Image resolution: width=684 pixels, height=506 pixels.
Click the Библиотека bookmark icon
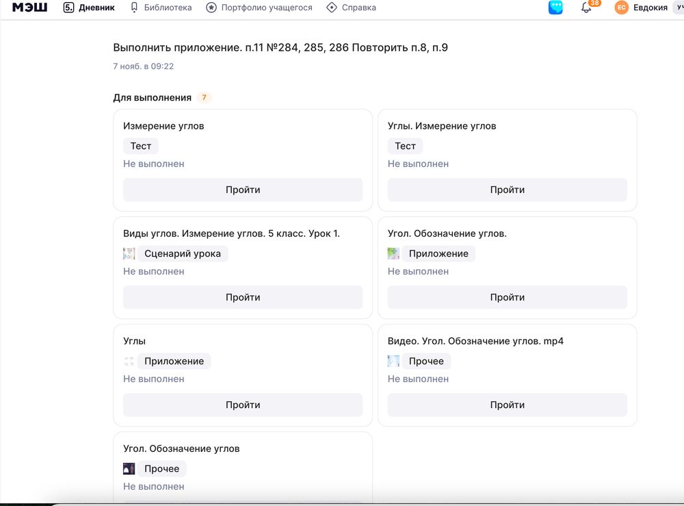pos(134,8)
